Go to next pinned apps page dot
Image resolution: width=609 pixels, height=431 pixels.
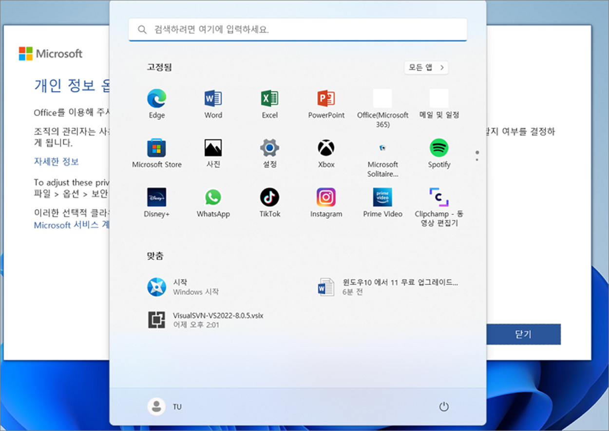click(x=477, y=159)
